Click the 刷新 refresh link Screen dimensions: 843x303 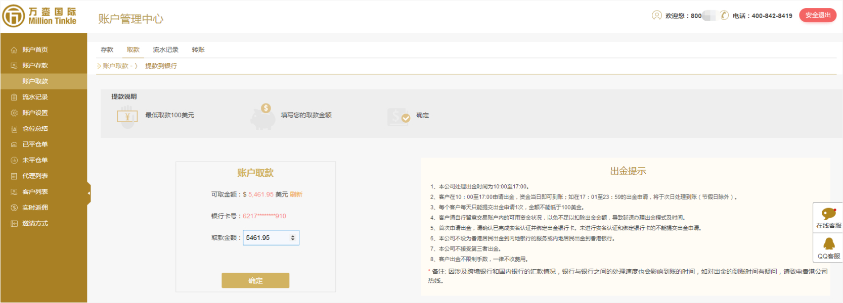tap(296, 194)
